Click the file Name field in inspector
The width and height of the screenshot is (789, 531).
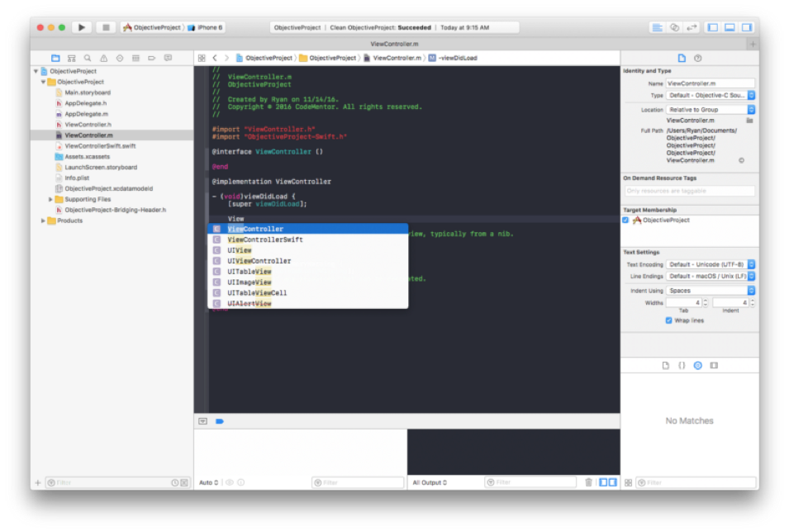(x=711, y=83)
